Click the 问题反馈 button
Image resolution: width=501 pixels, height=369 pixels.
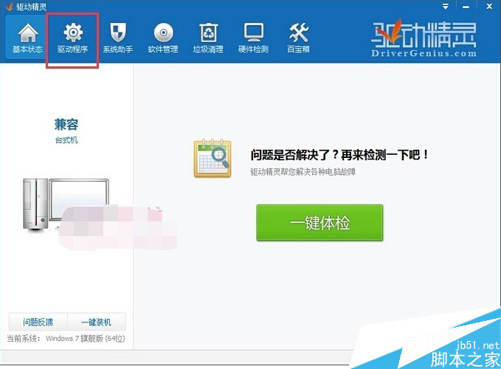click(x=38, y=322)
